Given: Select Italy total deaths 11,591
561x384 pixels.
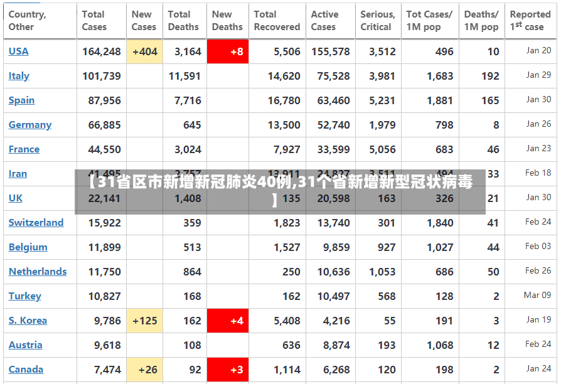Looking at the screenshot, I should point(184,76).
